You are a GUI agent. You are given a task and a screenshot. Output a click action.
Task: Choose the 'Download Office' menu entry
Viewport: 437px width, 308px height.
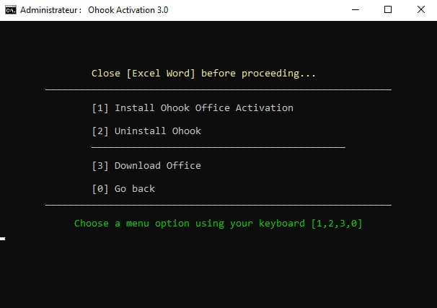click(146, 166)
